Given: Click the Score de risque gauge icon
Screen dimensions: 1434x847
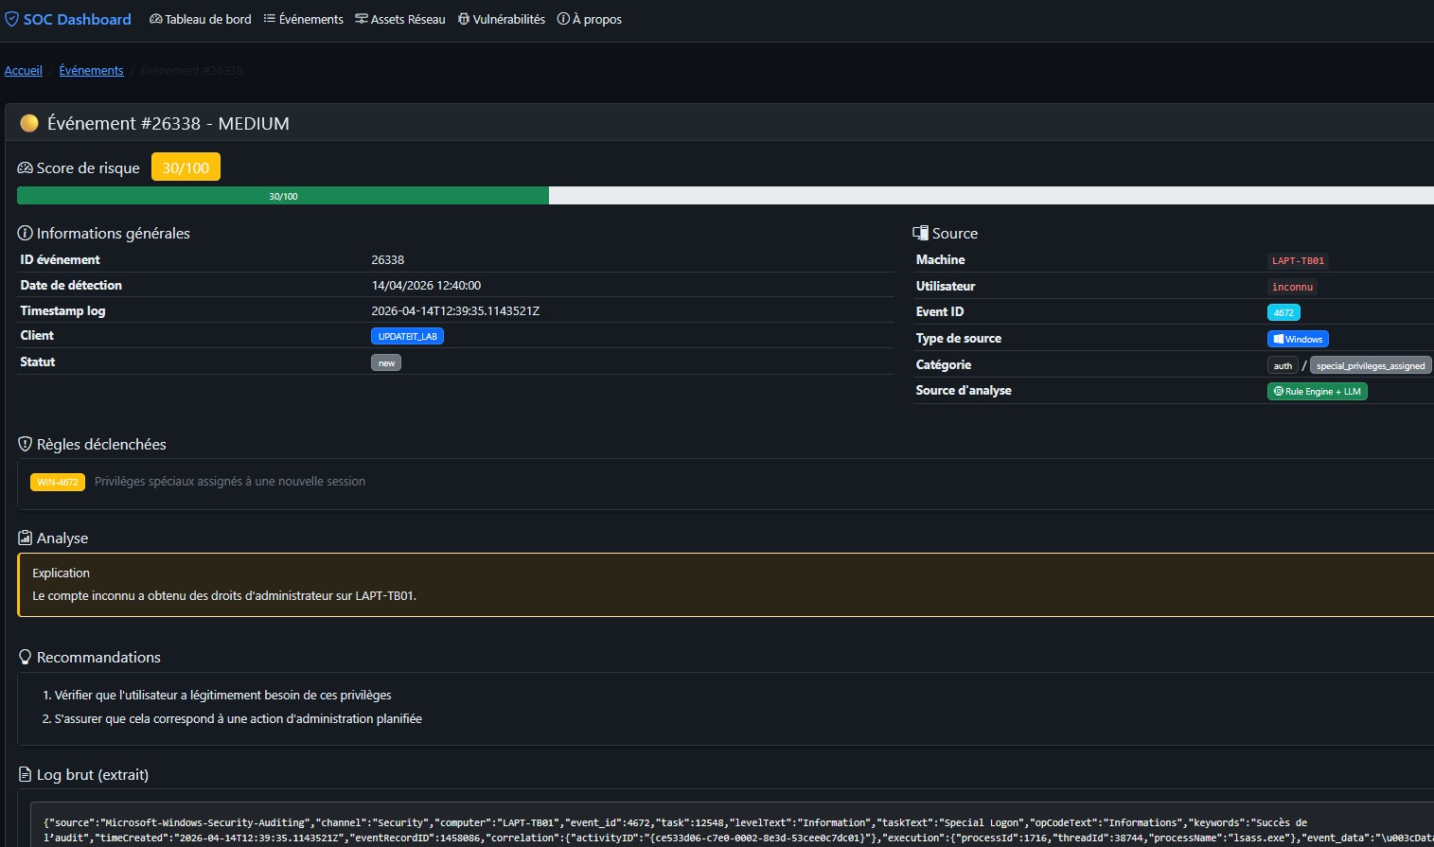Looking at the screenshot, I should pyautogui.click(x=26, y=168).
